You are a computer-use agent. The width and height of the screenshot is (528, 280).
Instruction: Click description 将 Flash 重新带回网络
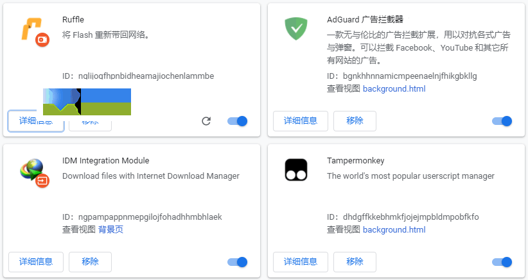[106, 35]
